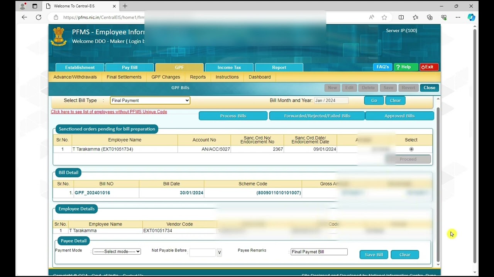Screen dimensions: 494x277
Task: Open Reports submenu item
Action: [198, 77]
